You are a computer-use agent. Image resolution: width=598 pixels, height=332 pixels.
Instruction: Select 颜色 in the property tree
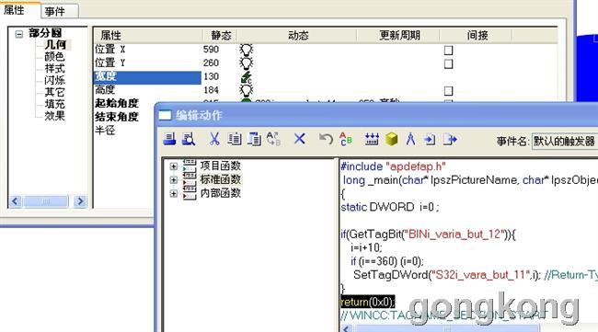(x=54, y=56)
